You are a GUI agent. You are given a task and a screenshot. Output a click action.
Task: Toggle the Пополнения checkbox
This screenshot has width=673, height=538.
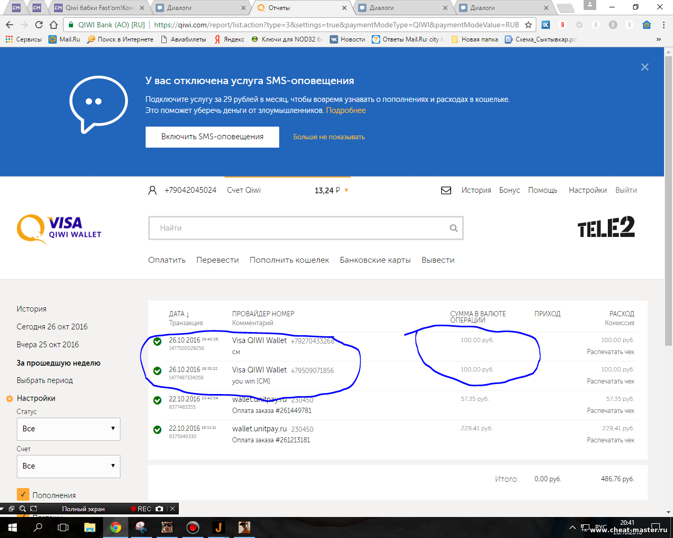(23, 494)
